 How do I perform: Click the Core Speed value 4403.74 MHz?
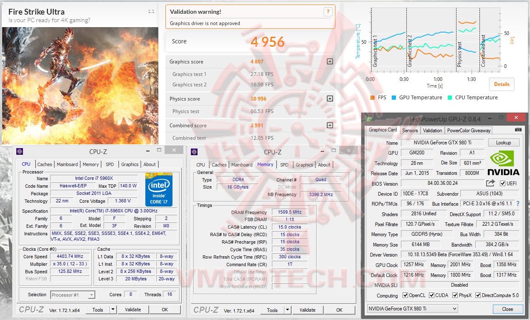69,257
